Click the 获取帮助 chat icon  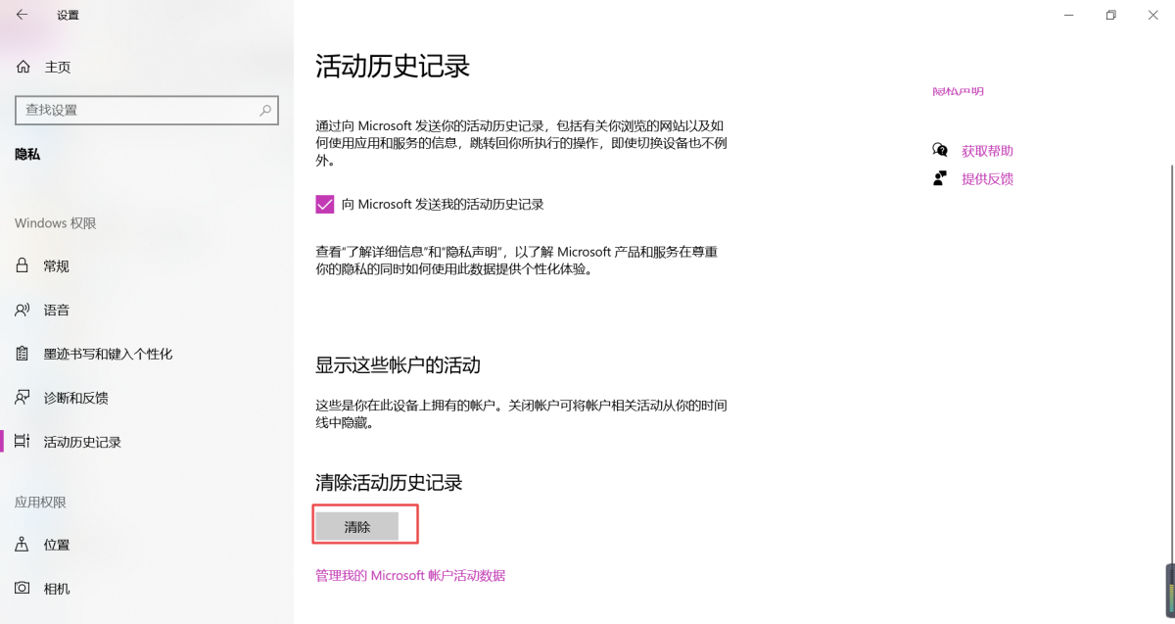940,150
